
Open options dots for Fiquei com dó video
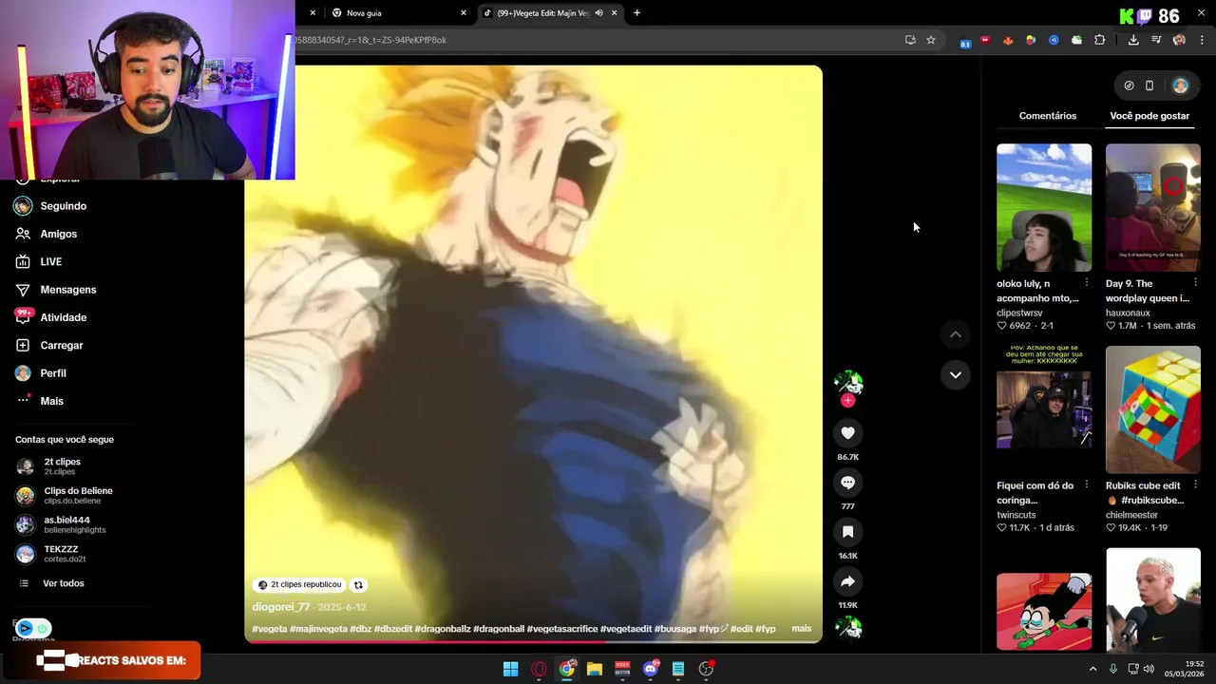point(1087,485)
